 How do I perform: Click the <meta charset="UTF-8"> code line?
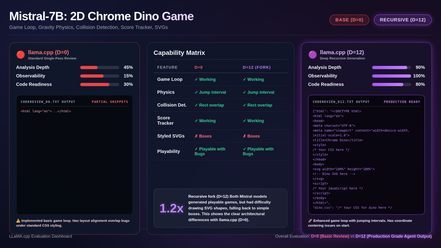[x=334, y=126]
